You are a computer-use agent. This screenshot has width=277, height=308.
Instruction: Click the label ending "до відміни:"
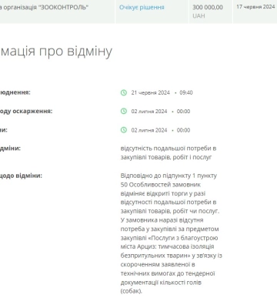coord(21,176)
